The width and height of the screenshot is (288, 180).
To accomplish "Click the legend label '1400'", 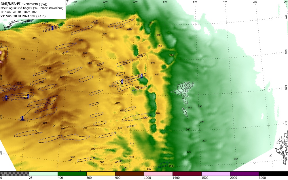I will (176, 178).
